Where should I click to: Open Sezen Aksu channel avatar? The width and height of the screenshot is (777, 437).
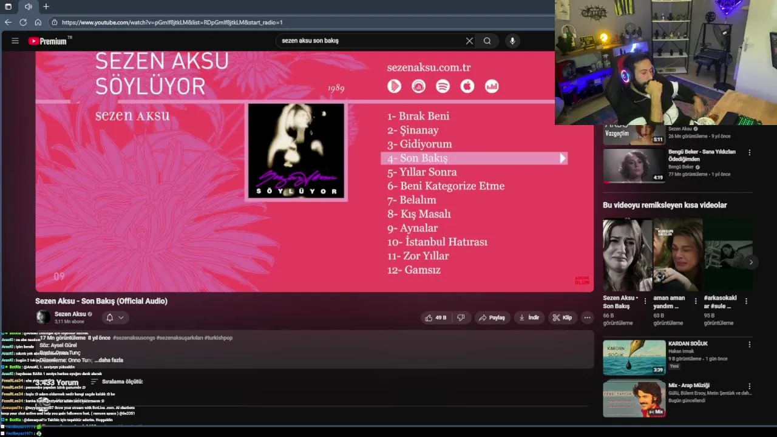pyautogui.click(x=43, y=317)
